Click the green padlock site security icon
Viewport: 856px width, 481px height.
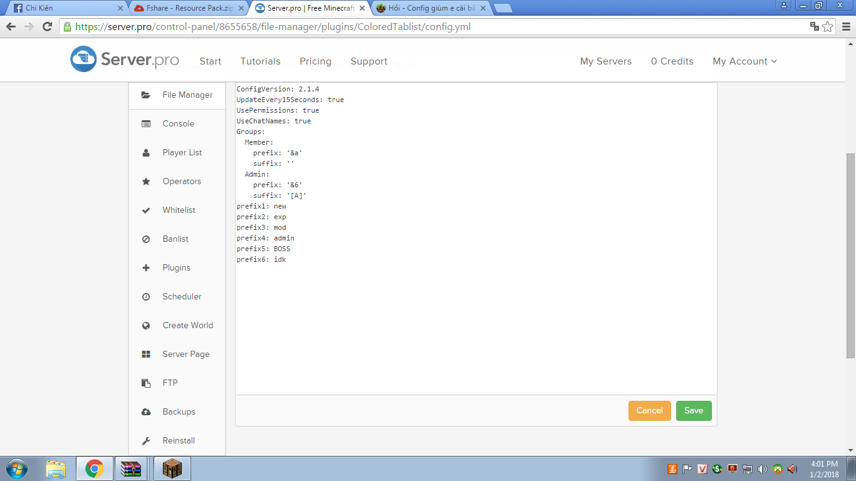(x=67, y=27)
